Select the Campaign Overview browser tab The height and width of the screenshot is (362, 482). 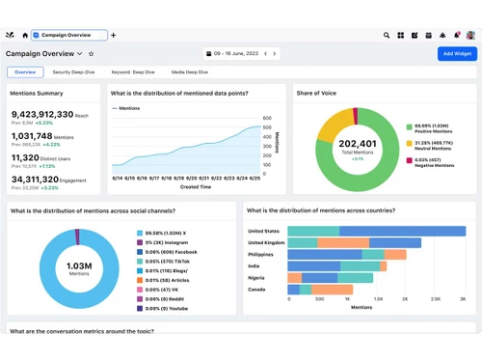pyautogui.click(x=69, y=35)
